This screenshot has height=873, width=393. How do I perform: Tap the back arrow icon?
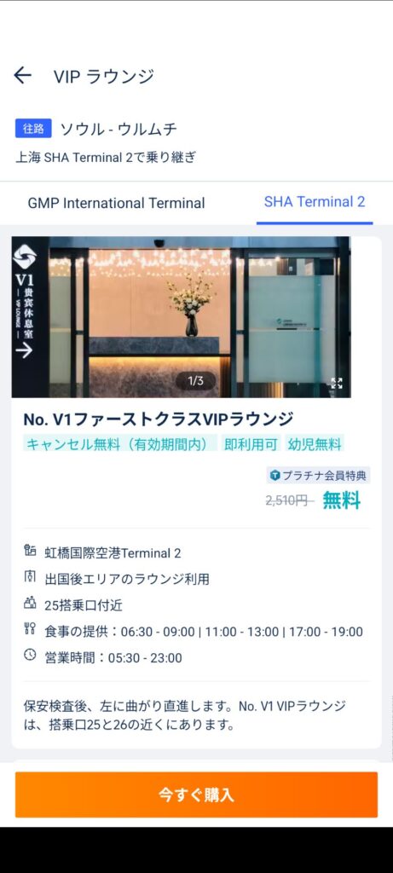coord(23,75)
